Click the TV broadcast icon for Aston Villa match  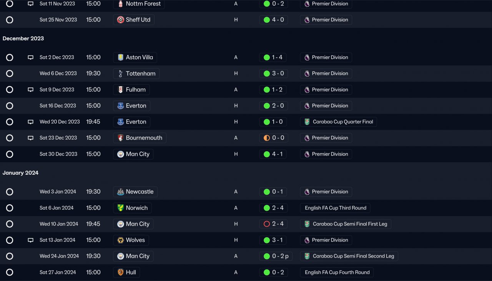click(x=30, y=58)
